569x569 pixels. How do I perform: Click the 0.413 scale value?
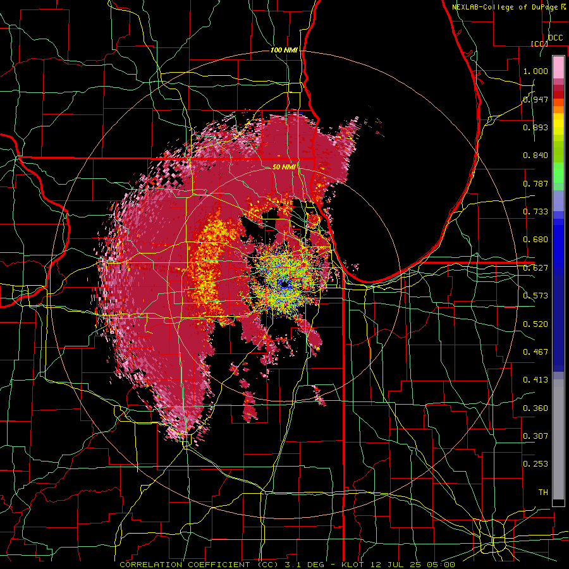[x=535, y=379]
